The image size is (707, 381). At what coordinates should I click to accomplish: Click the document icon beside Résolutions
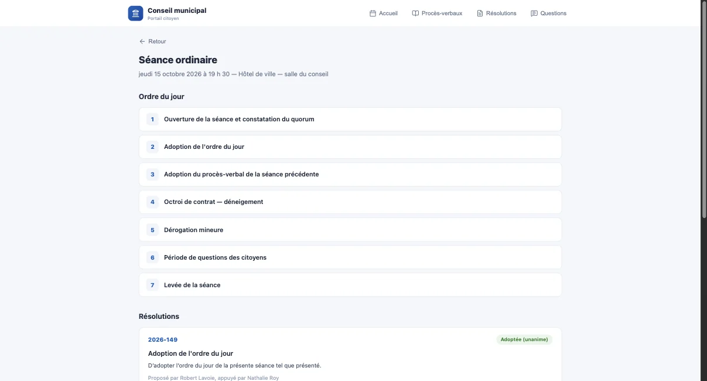click(x=480, y=13)
